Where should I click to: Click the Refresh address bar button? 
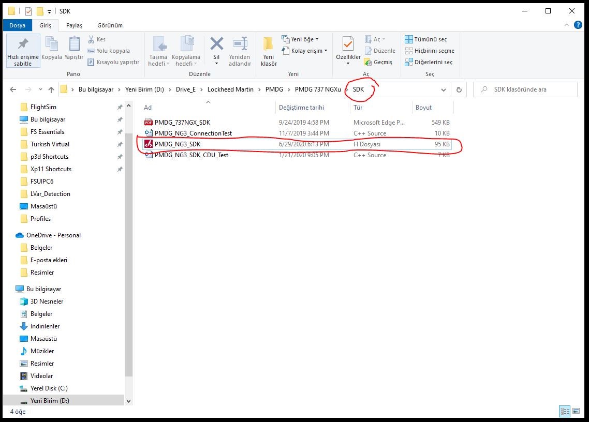pyautogui.click(x=459, y=89)
